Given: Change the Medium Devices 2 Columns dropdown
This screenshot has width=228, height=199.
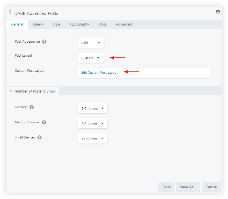Looking at the screenshot, I should [92, 124].
